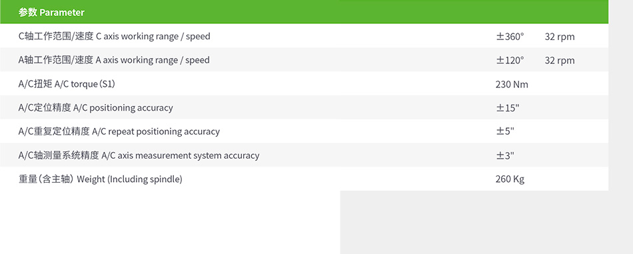633x254 pixels.
Task: Click the ±5" repeat accuracy value
Action: point(505,132)
